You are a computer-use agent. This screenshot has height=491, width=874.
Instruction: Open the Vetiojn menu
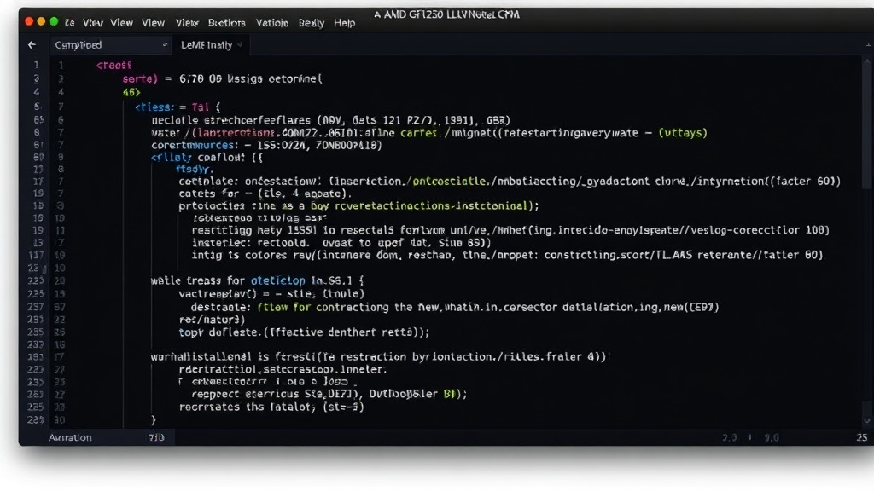(272, 23)
